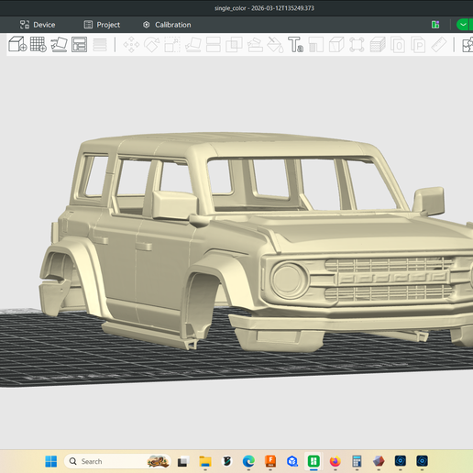Open Task View from the taskbar

pyautogui.click(x=182, y=461)
